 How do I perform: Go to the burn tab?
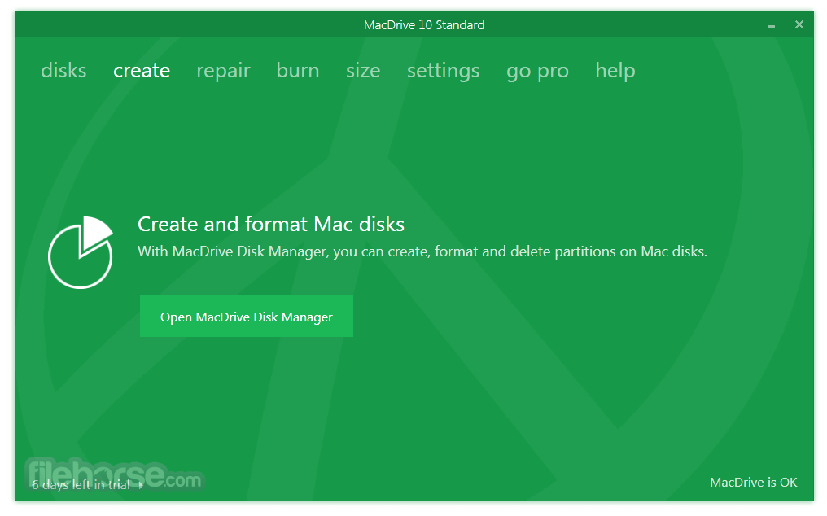(x=297, y=70)
